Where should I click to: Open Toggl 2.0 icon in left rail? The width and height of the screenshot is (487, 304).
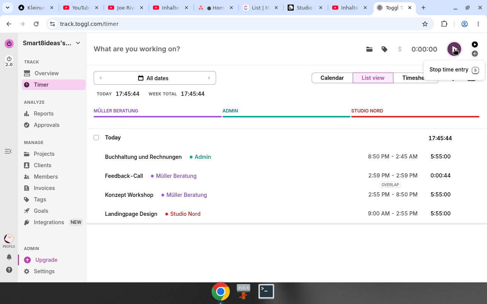coord(9,61)
